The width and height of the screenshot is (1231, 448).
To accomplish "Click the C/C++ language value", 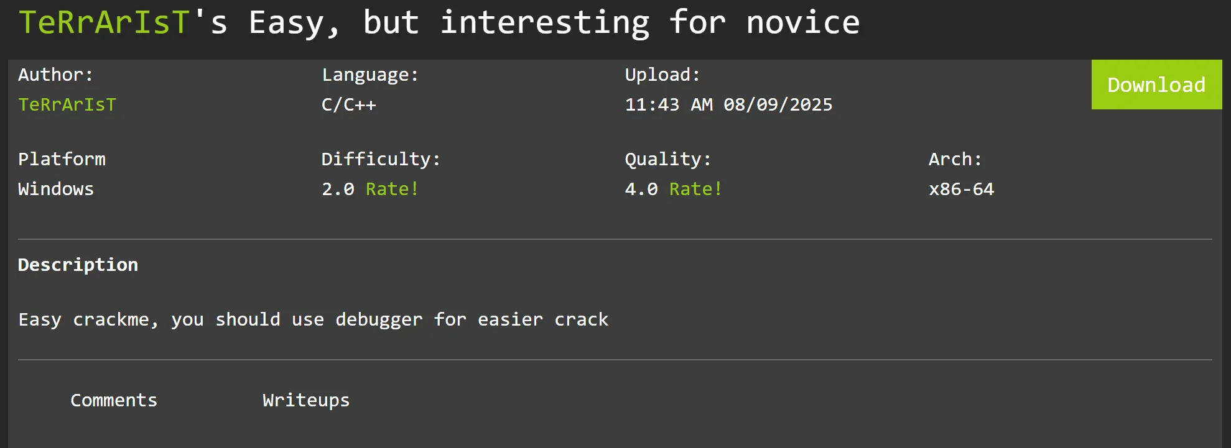I will point(349,104).
